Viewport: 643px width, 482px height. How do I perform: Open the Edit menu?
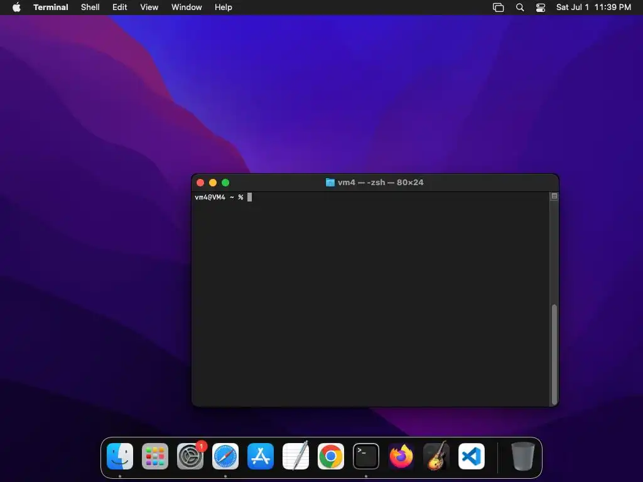pos(120,8)
